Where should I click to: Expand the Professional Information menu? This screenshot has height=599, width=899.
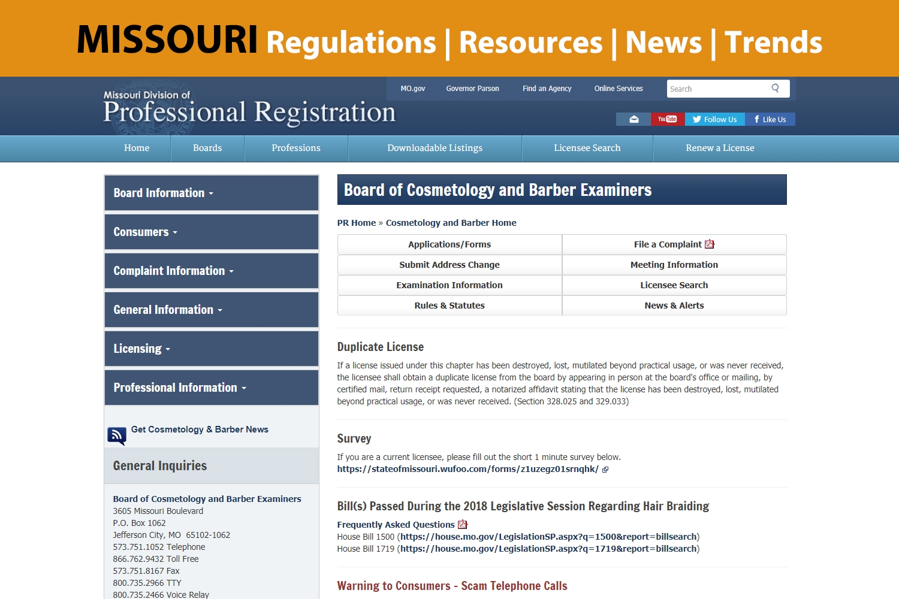click(x=212, y=388)
